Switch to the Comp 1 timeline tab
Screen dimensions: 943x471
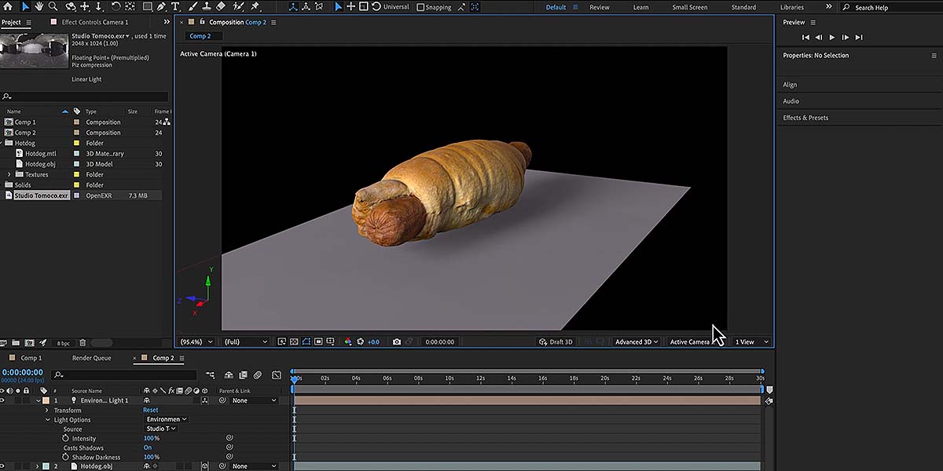pyautogui.click(x=31, y=358)
